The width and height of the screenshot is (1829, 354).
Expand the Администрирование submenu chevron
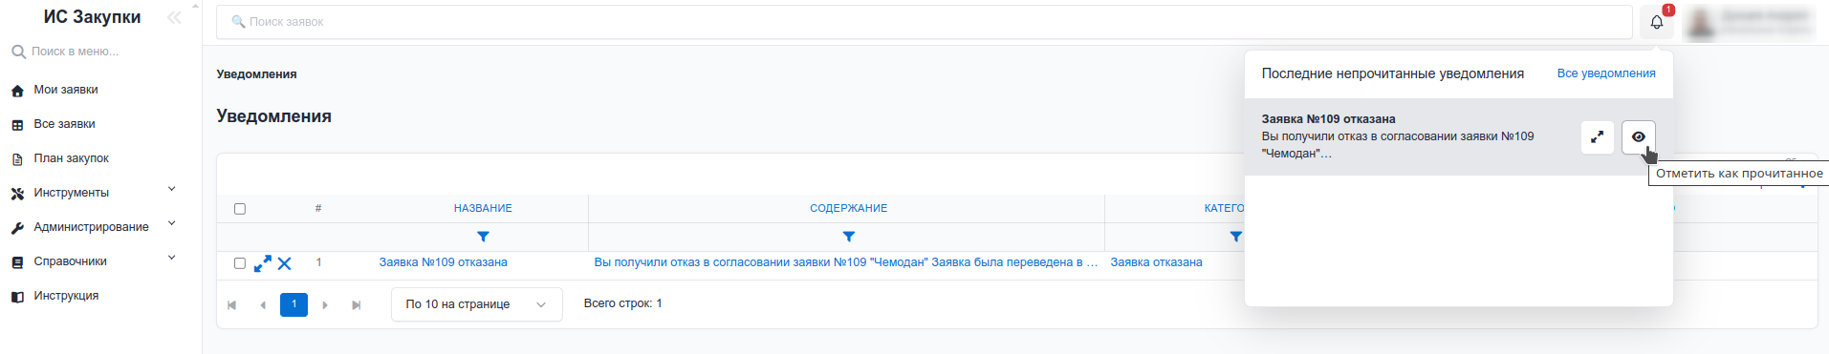pos(172,223)
